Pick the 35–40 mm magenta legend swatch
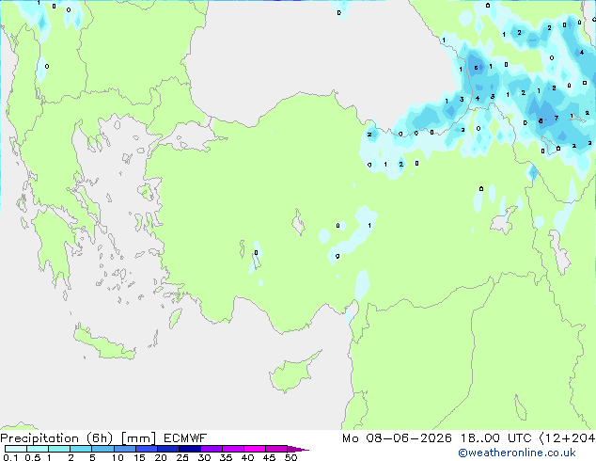The width and height of the screenshot is (596, 461). [x=232, y=449]
